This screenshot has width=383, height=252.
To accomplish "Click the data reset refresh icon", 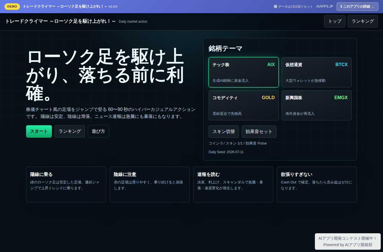I will 275,6.
